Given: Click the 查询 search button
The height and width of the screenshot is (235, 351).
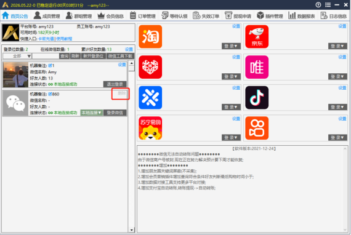Looking at the screenshot, I should 64,56.
